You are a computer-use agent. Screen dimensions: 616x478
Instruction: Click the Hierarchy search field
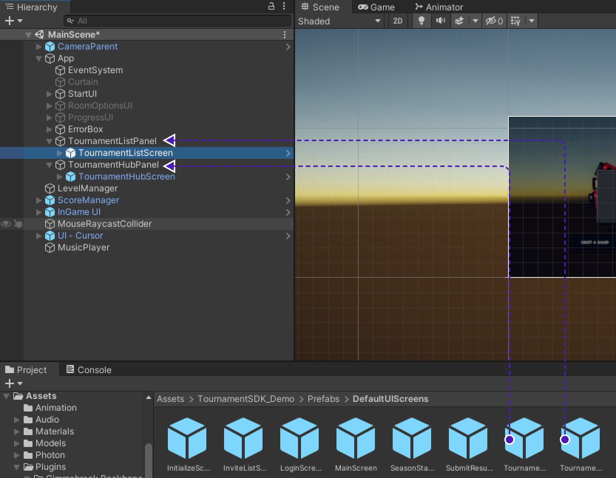point(177,21)
